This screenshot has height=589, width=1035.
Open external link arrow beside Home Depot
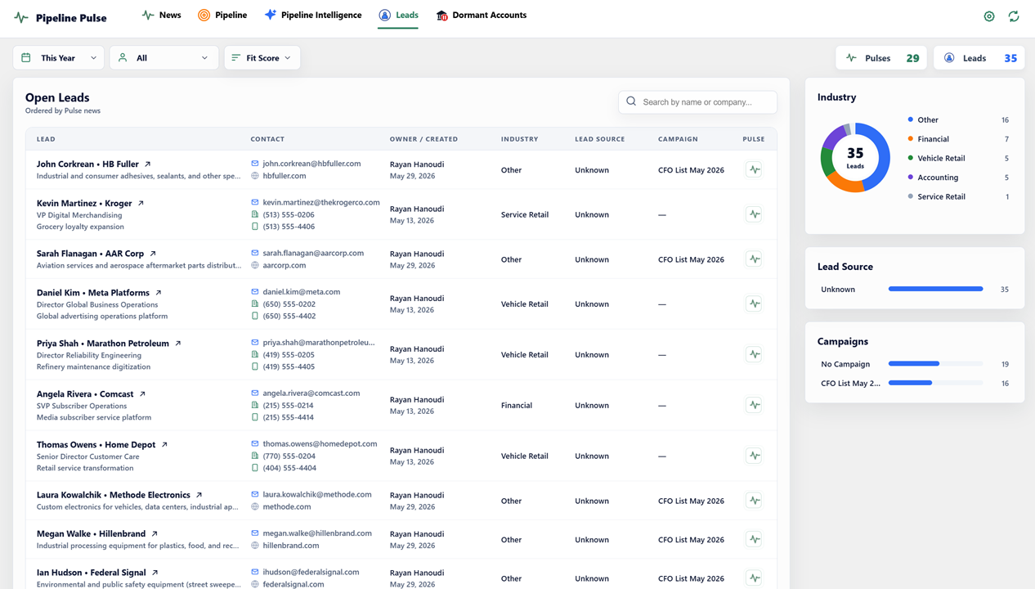point(164,445)
